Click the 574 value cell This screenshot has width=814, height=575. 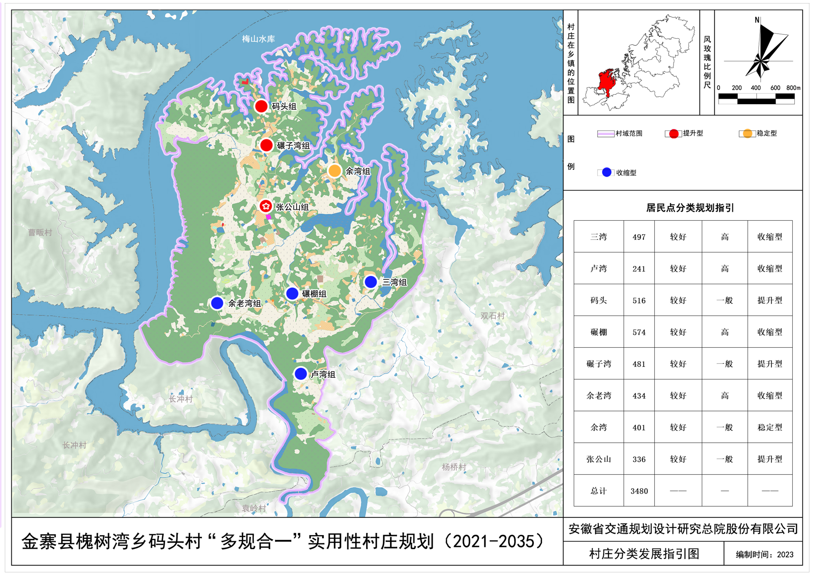(639, 332)
